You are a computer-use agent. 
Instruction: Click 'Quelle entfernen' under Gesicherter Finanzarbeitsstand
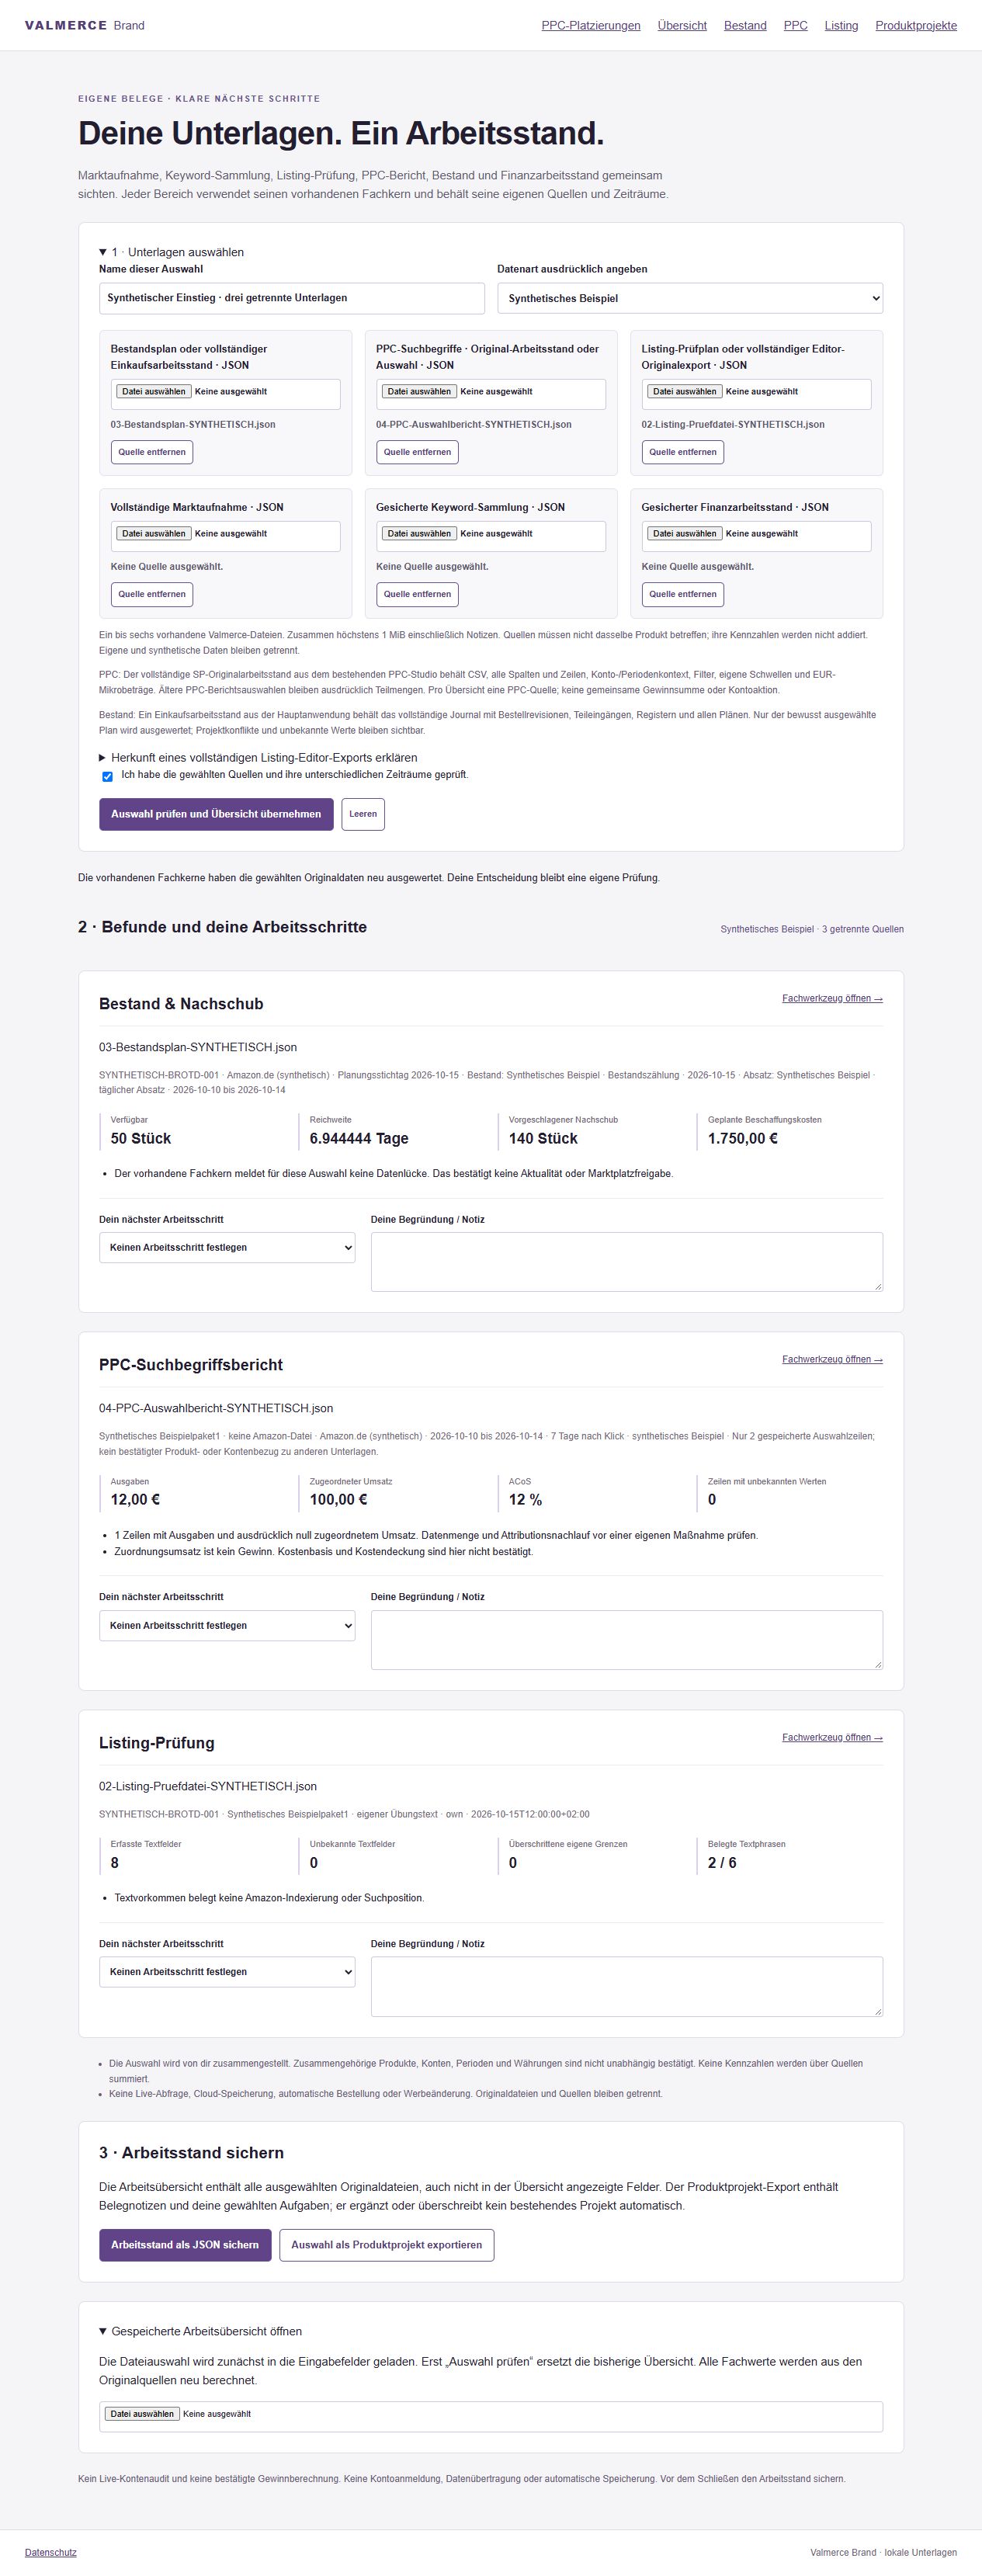683,594
